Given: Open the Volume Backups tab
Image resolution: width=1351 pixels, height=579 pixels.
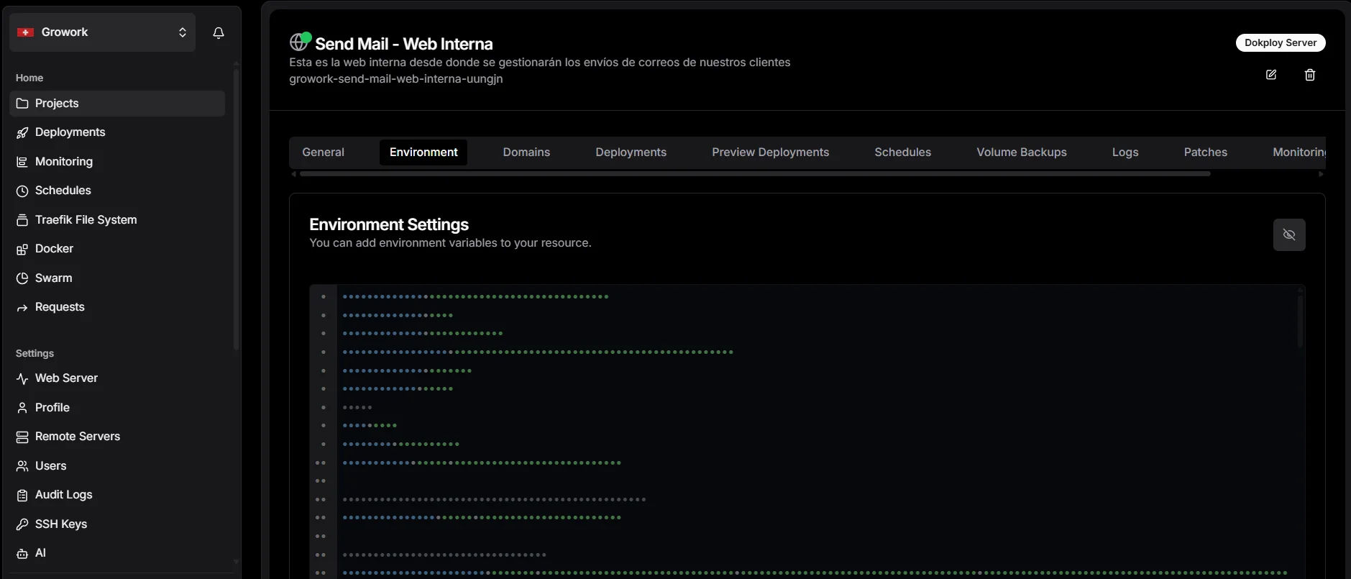Looking at the screenshot, I should (x=1021, y=152).
